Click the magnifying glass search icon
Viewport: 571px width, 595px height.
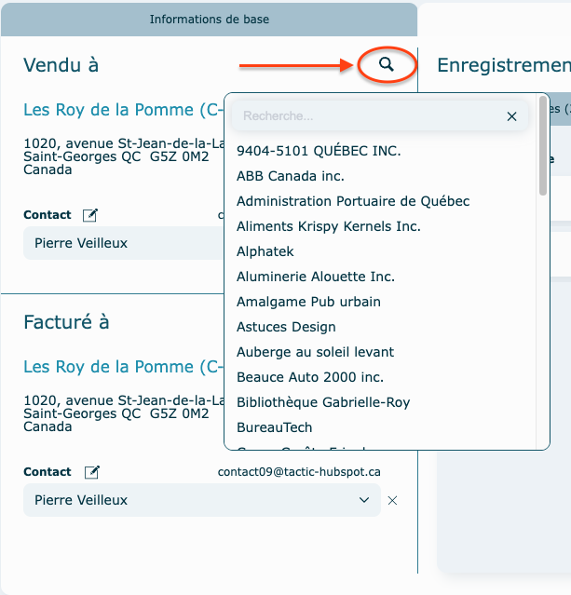pos(387,64)
